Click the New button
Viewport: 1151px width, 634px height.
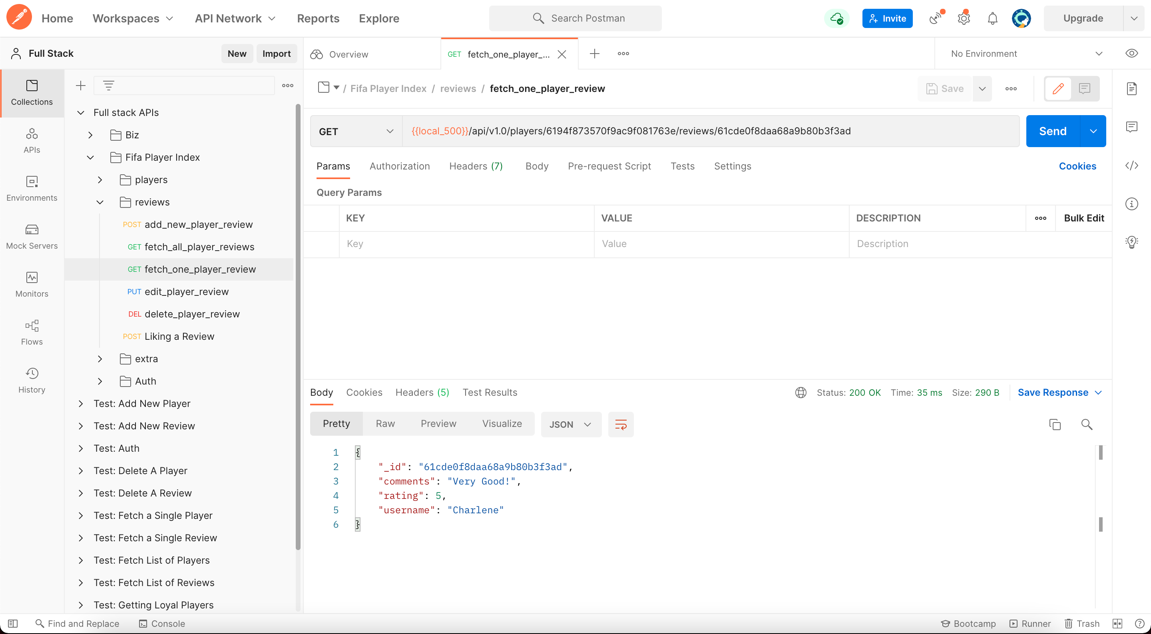pos(237,54)
